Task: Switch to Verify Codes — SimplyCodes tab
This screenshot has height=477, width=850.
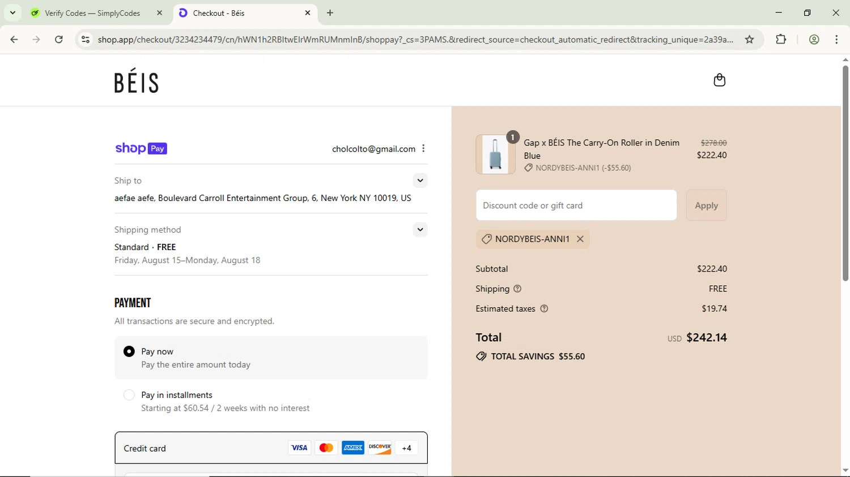Action: (x=92, y=13)
